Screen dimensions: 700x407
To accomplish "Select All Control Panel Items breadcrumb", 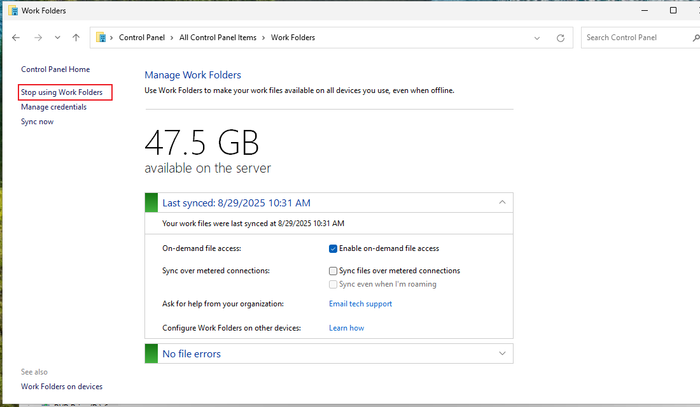I will point(218,38).
